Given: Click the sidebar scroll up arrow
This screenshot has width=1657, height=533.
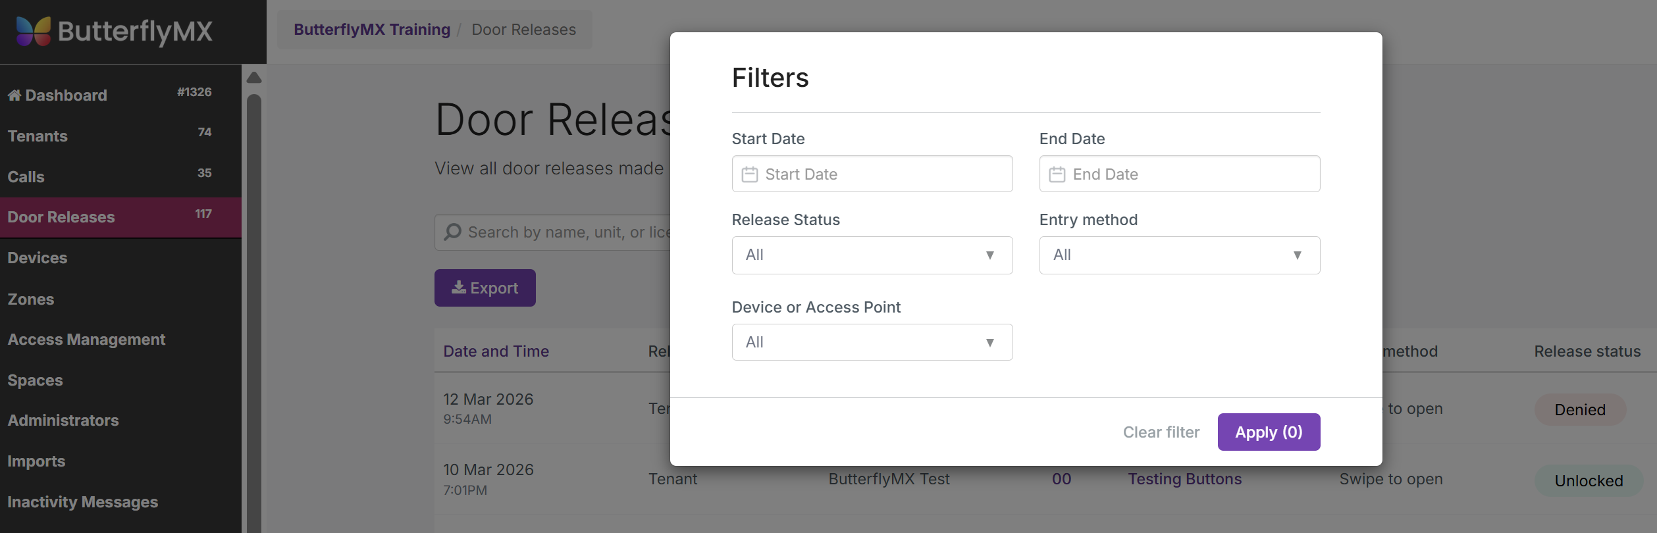Looking at the screenshot, I should [254, 78].
